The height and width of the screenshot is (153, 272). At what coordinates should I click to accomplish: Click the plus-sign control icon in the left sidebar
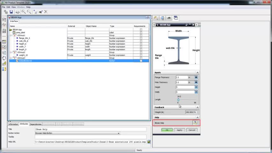point(4,47)
